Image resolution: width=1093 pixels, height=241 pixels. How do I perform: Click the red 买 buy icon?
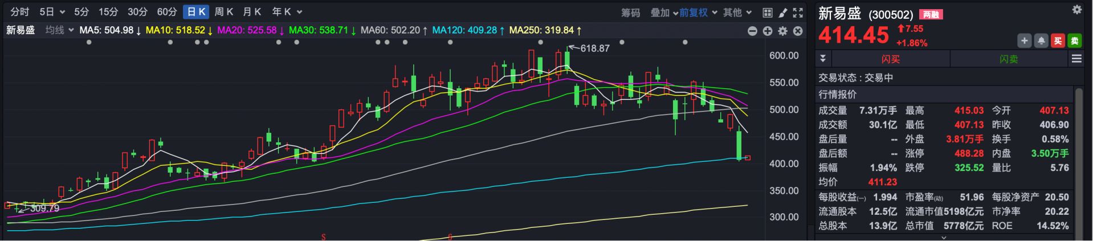tap(1058, 41)
